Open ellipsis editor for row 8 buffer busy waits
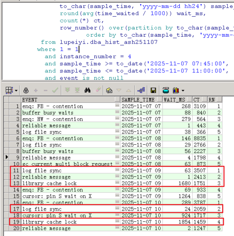 [117, 150]
